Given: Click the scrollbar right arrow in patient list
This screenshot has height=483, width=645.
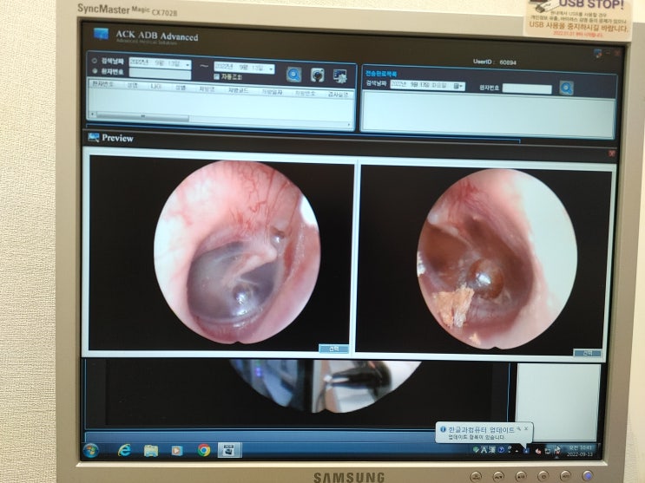Looking at the screenshot, I should click(x=350, y=124).
